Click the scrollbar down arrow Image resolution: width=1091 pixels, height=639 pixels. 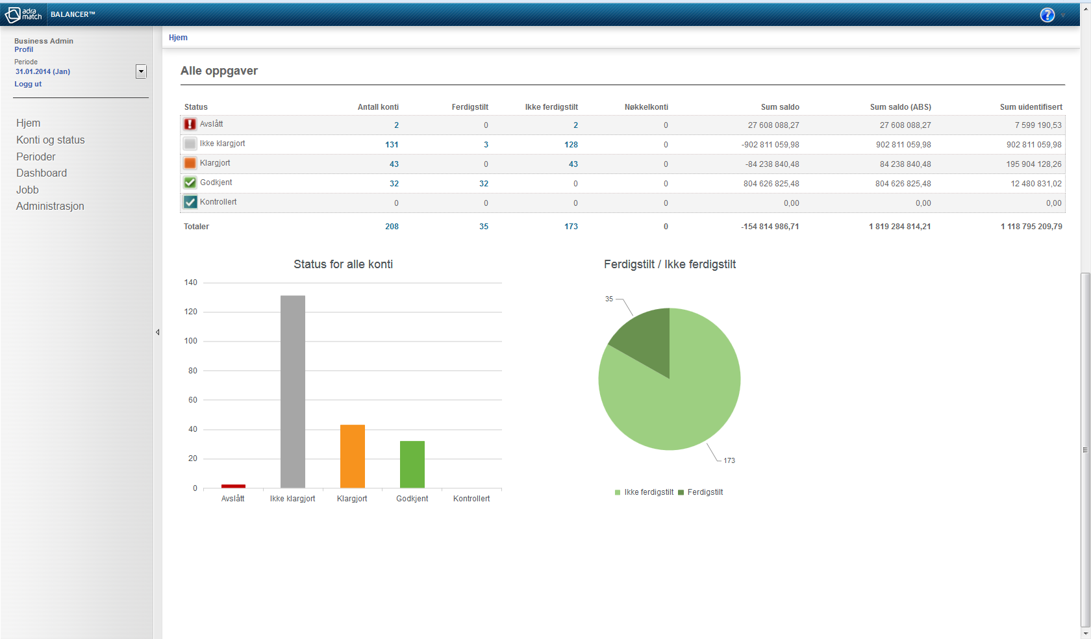click(1085, 633)
